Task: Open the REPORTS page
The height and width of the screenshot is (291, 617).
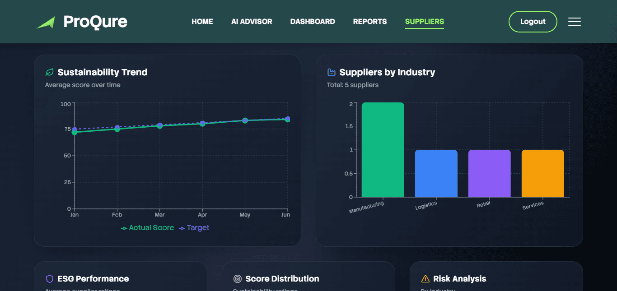Action: (x=369, y=21)
